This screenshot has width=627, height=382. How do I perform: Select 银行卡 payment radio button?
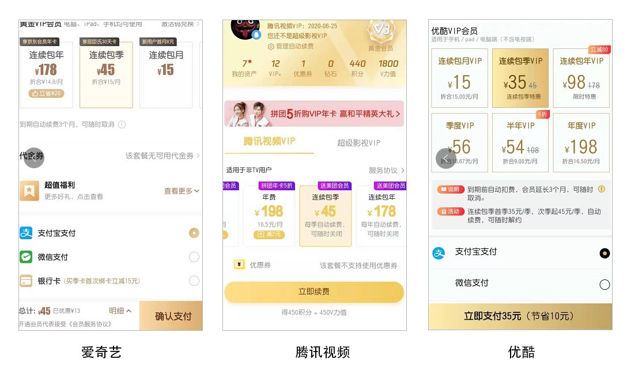tap(194, 281)
